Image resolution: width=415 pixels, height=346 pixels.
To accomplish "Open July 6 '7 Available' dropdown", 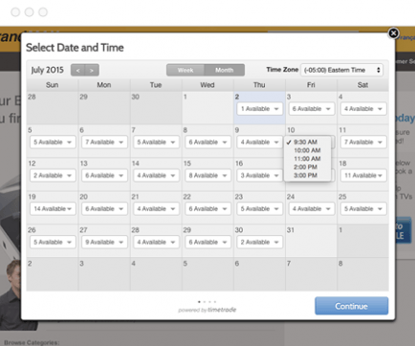I will 104,142.
